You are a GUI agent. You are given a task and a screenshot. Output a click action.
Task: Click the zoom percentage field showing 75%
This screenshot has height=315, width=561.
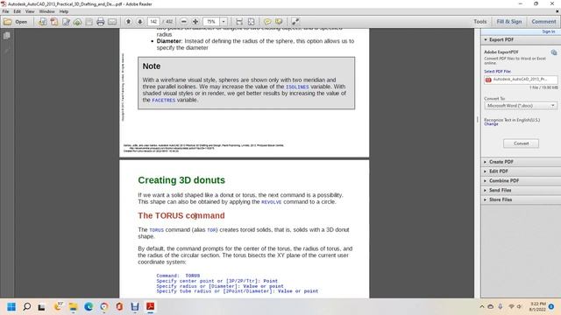click(x=211, y=22)
